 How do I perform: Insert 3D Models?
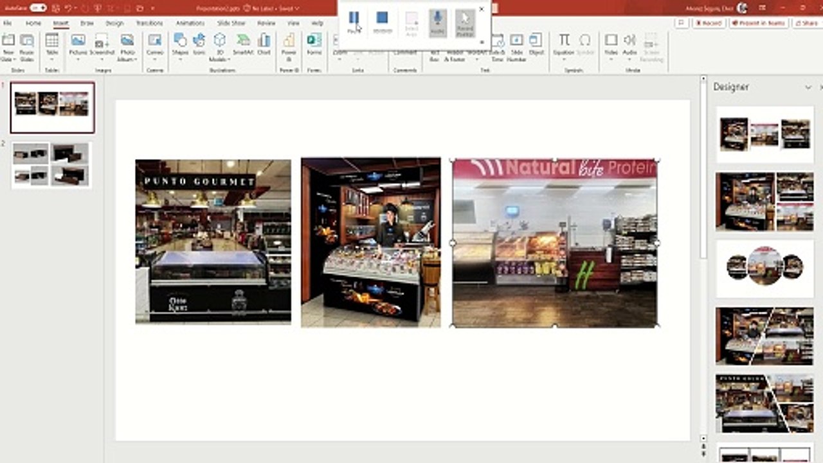pyautogui.click(x=220, y=48)
